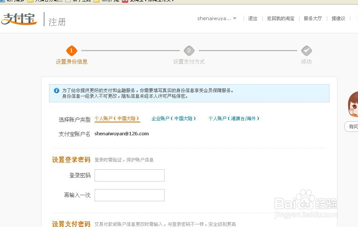
Task: Click the 设置登录密码 section heading
Action: tap(71, 160)
